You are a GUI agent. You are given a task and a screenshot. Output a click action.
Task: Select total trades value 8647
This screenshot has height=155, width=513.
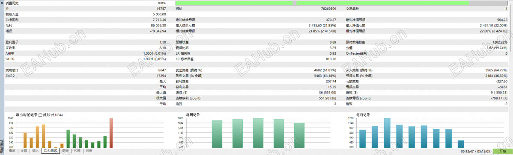162,70
